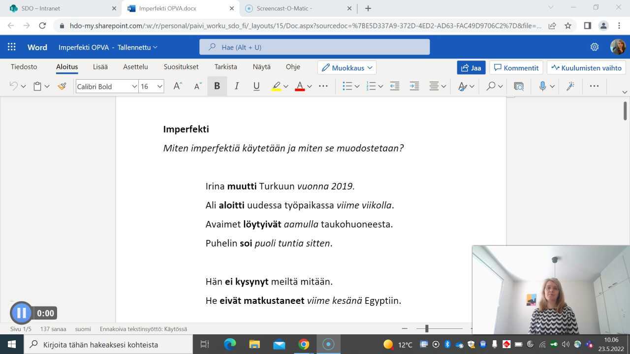Toggle italic formatting
The height and width of the screenshot is (354, 630).
click(236, 86)
